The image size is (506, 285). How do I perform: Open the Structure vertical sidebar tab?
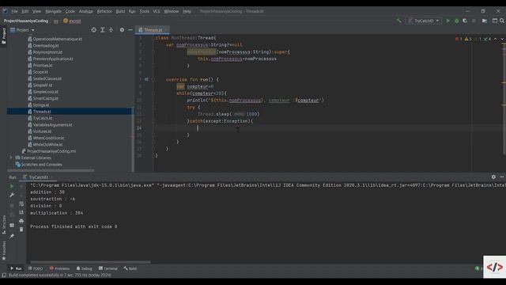point(4,224)
